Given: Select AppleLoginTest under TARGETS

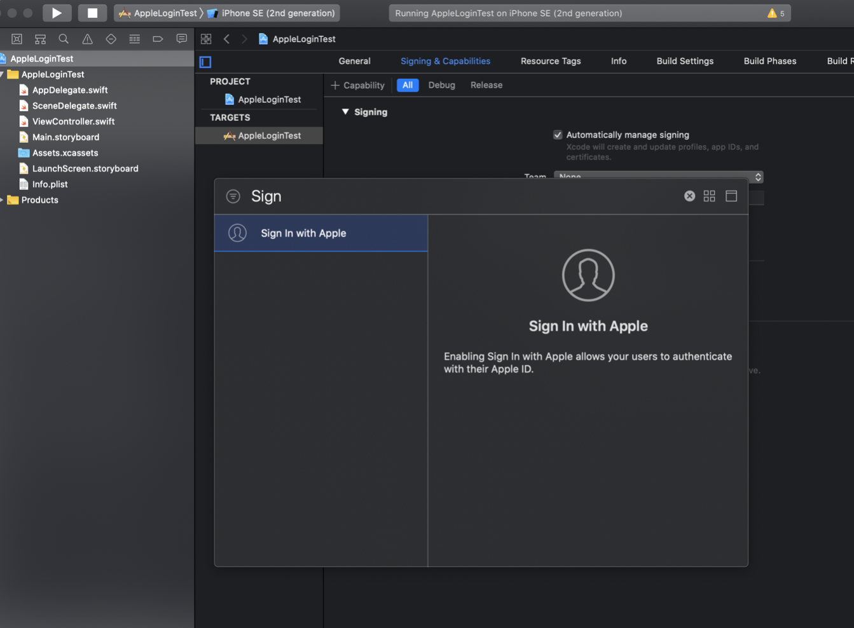Looking at the screenshot, I should 259,135.
